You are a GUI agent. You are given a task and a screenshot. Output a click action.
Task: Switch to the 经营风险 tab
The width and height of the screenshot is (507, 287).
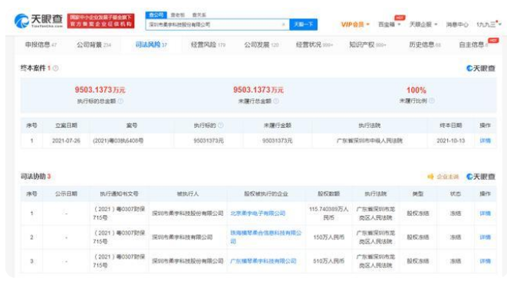[208, 45]
